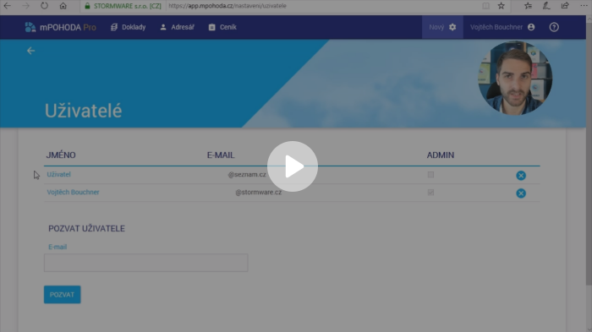592x332 pixels.
Task: Open the Vojtěch Bouchner account icon
Action: 531,27
